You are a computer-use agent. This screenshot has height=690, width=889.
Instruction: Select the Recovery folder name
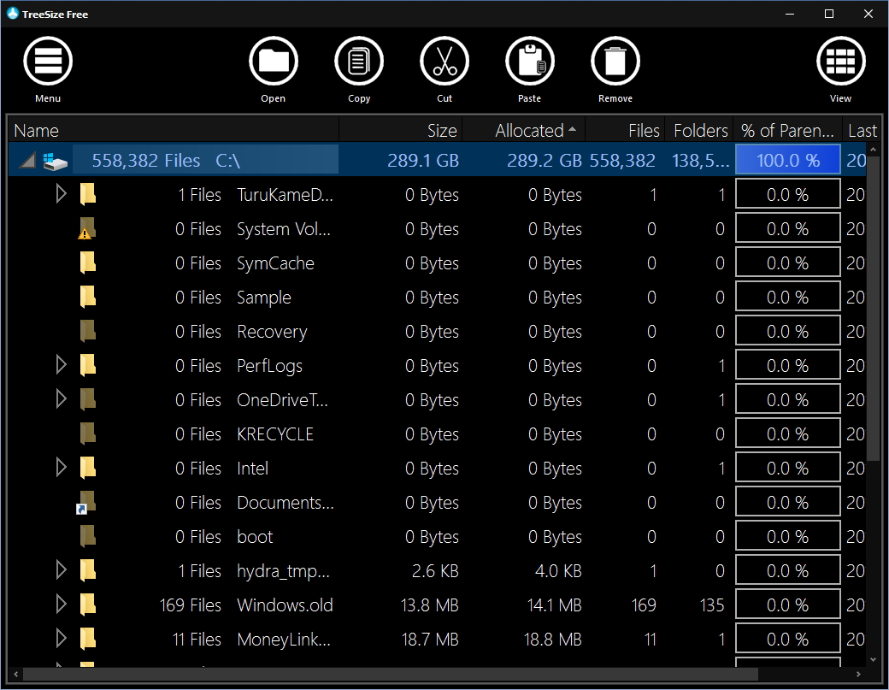click(272, 332)
